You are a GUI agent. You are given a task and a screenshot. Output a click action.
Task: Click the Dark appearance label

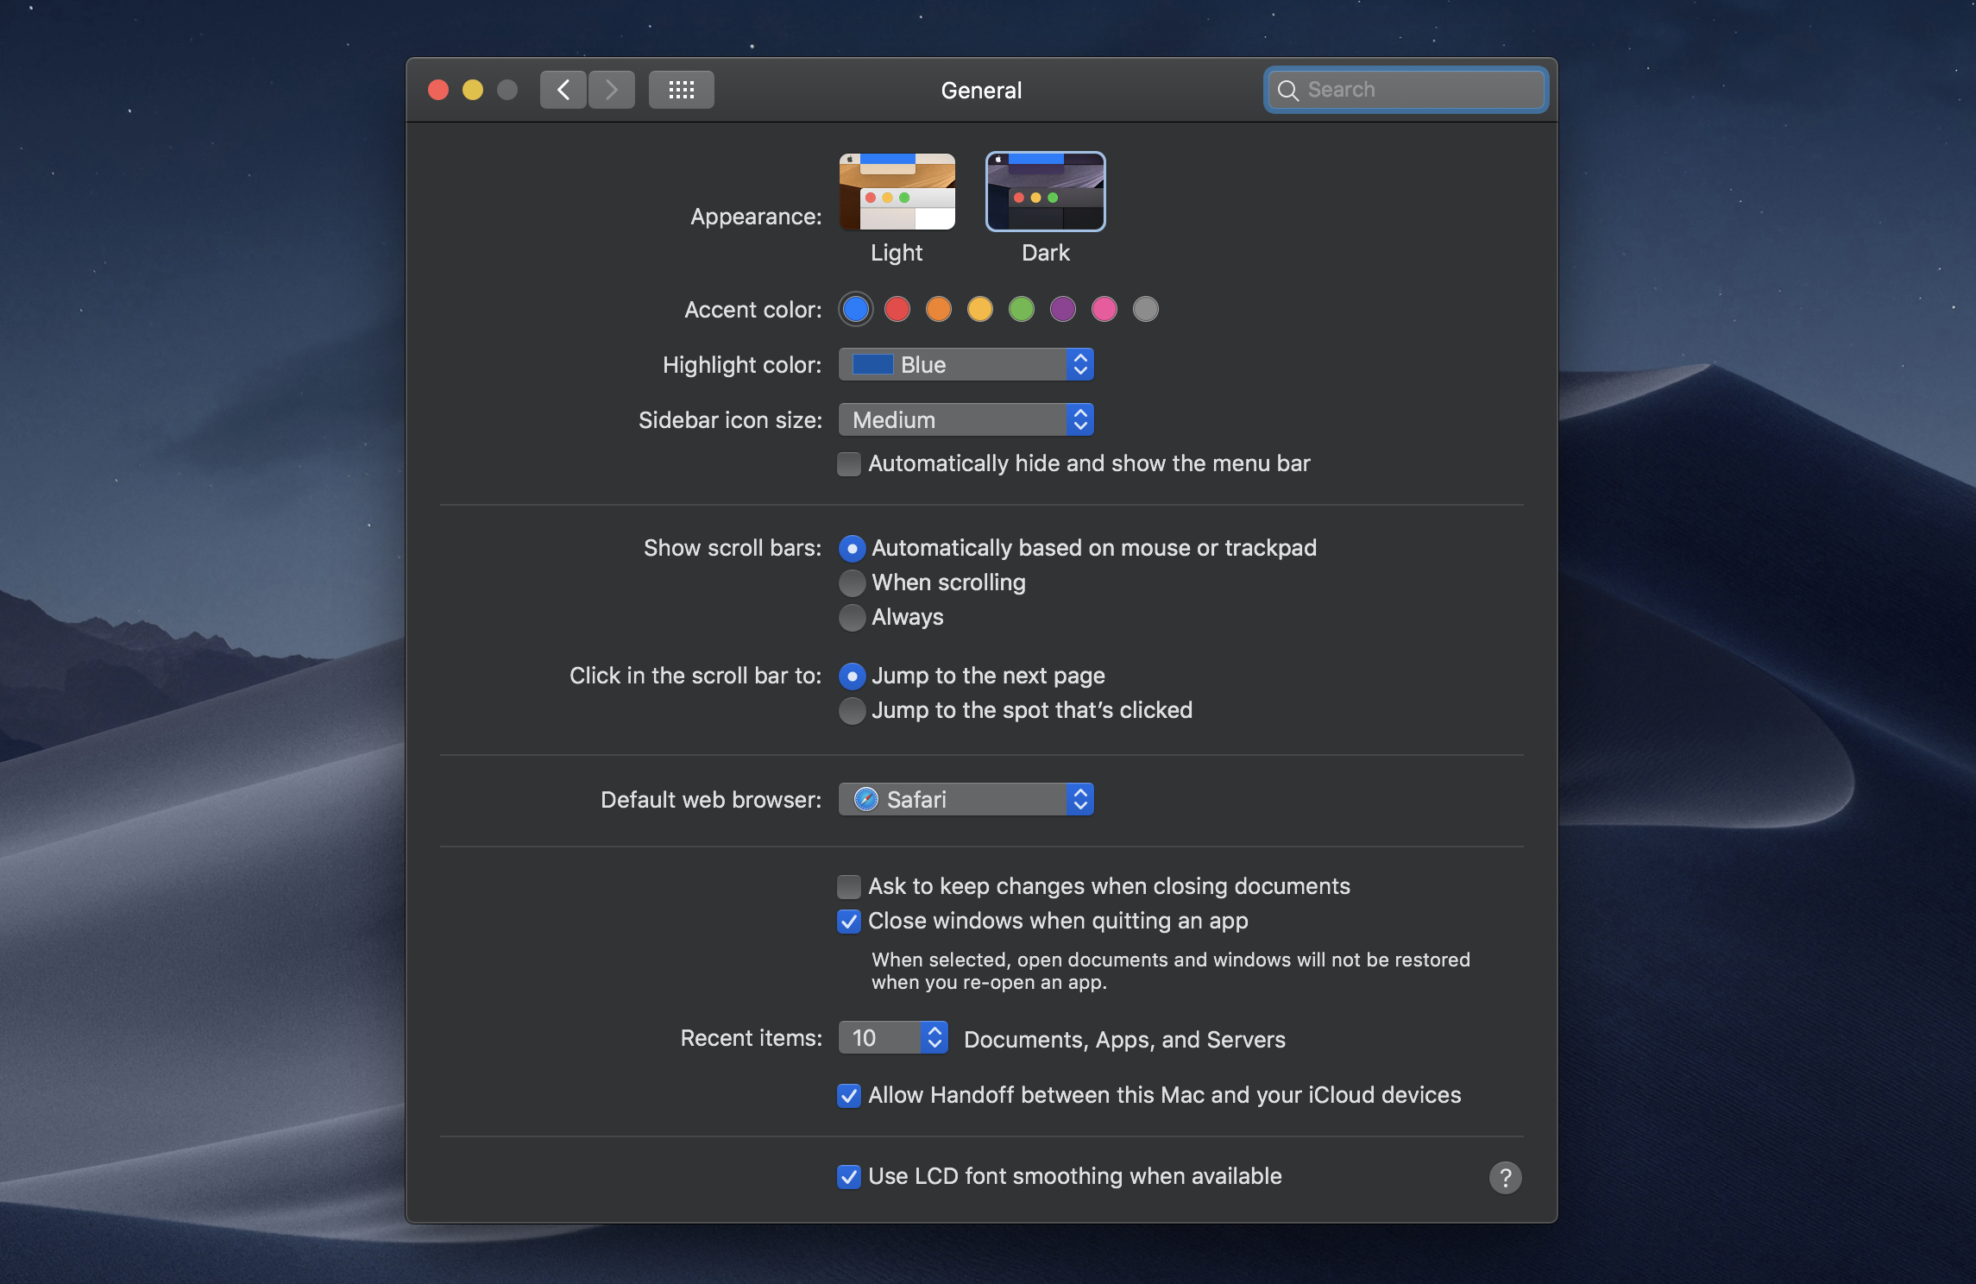click(1046, 253)
